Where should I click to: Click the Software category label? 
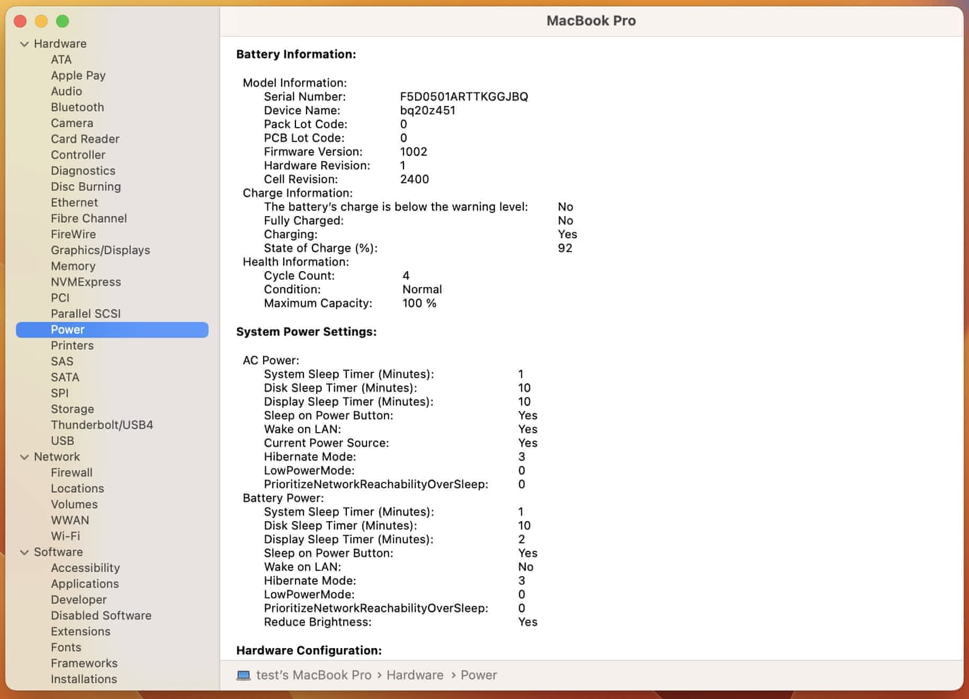click(x=58, y=552)
